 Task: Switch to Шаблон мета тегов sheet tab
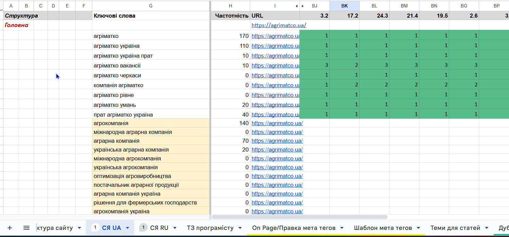[x=383, y=228]
